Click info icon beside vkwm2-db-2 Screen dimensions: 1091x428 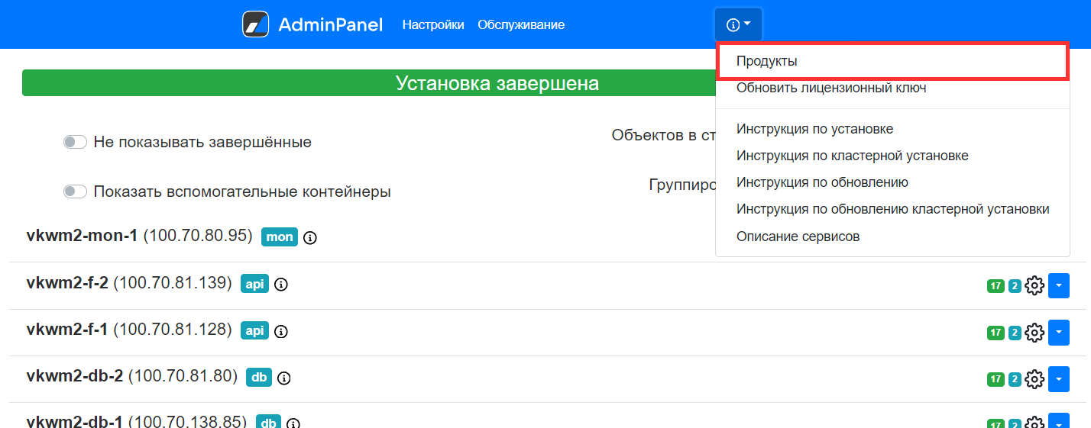tap(283, 378)
